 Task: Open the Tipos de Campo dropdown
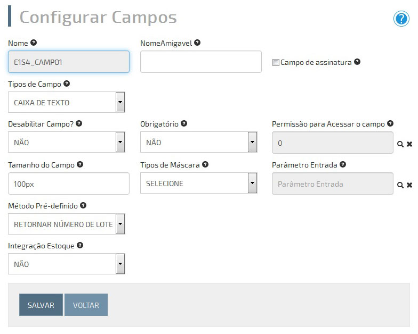[x=66, y=102]
